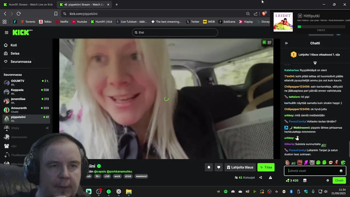This screenshot has height=197, width=350.
Task: Click the address bar URL
Action: pyautogui.click(x=83, y=14)
